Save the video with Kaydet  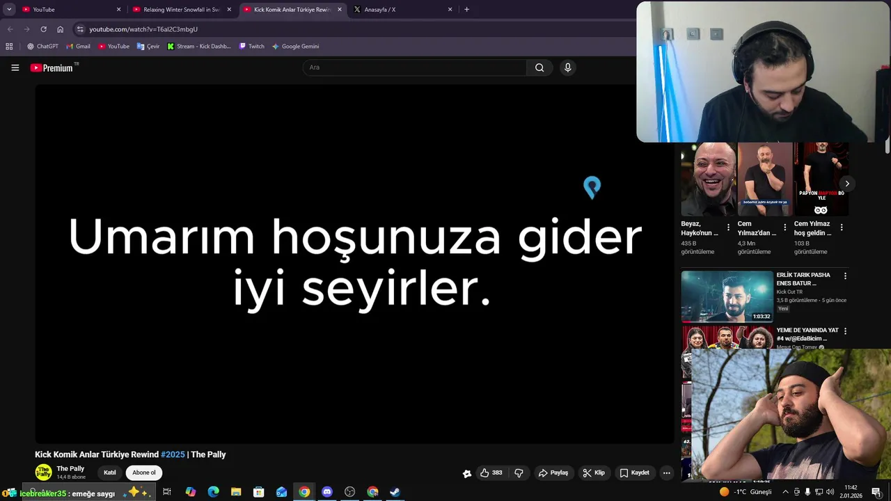[x=634, y=472]
